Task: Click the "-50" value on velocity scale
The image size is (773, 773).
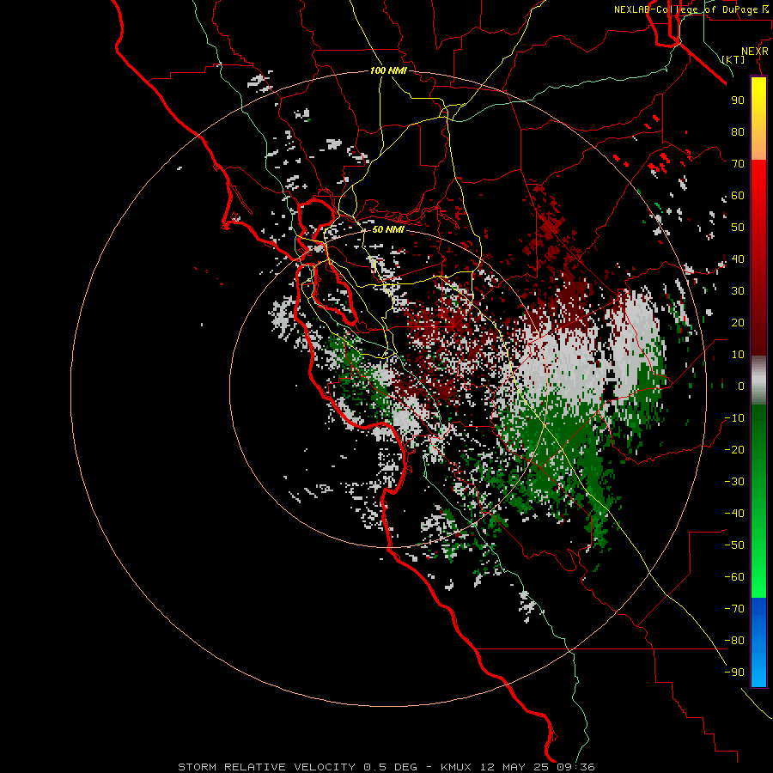Action: [x=734, y=545]
